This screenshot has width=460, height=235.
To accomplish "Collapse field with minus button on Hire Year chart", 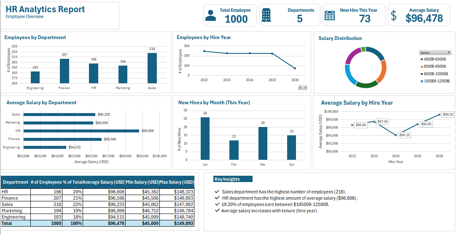I will pyautogui.click(x=305, y=87).
